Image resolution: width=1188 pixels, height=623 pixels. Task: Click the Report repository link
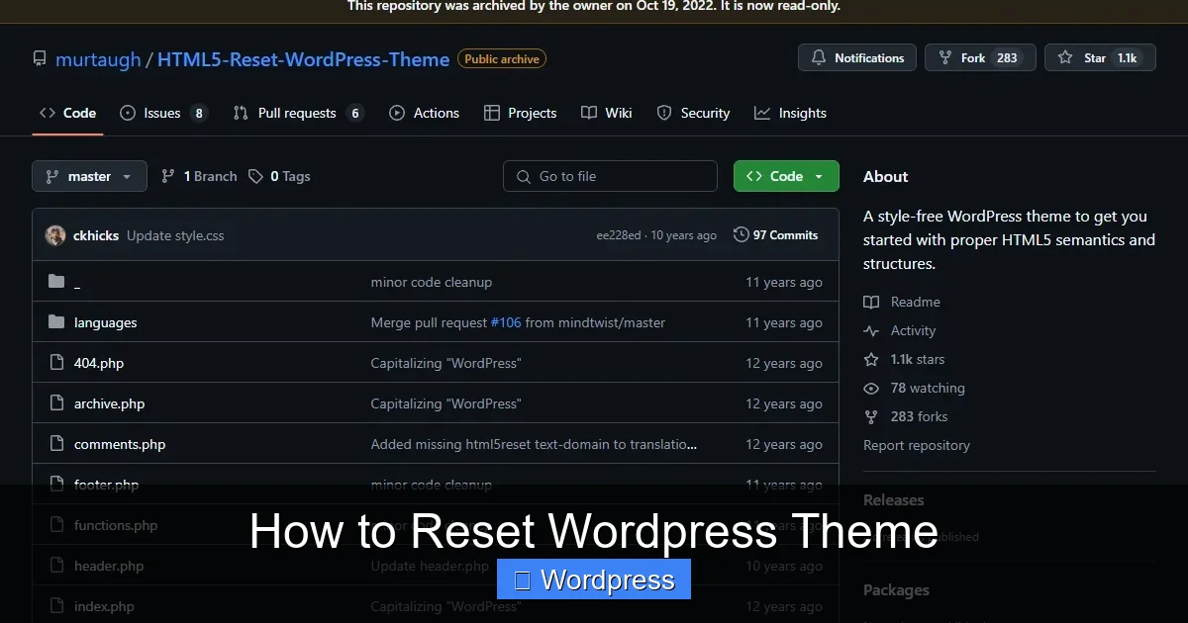pyautogui.click(x=917, y=445)
